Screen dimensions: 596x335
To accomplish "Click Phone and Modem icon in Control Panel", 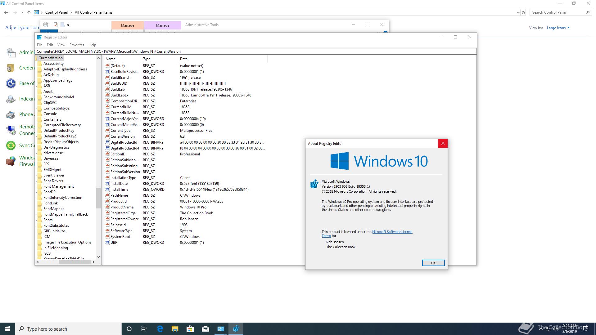I will tap(11, 114).
